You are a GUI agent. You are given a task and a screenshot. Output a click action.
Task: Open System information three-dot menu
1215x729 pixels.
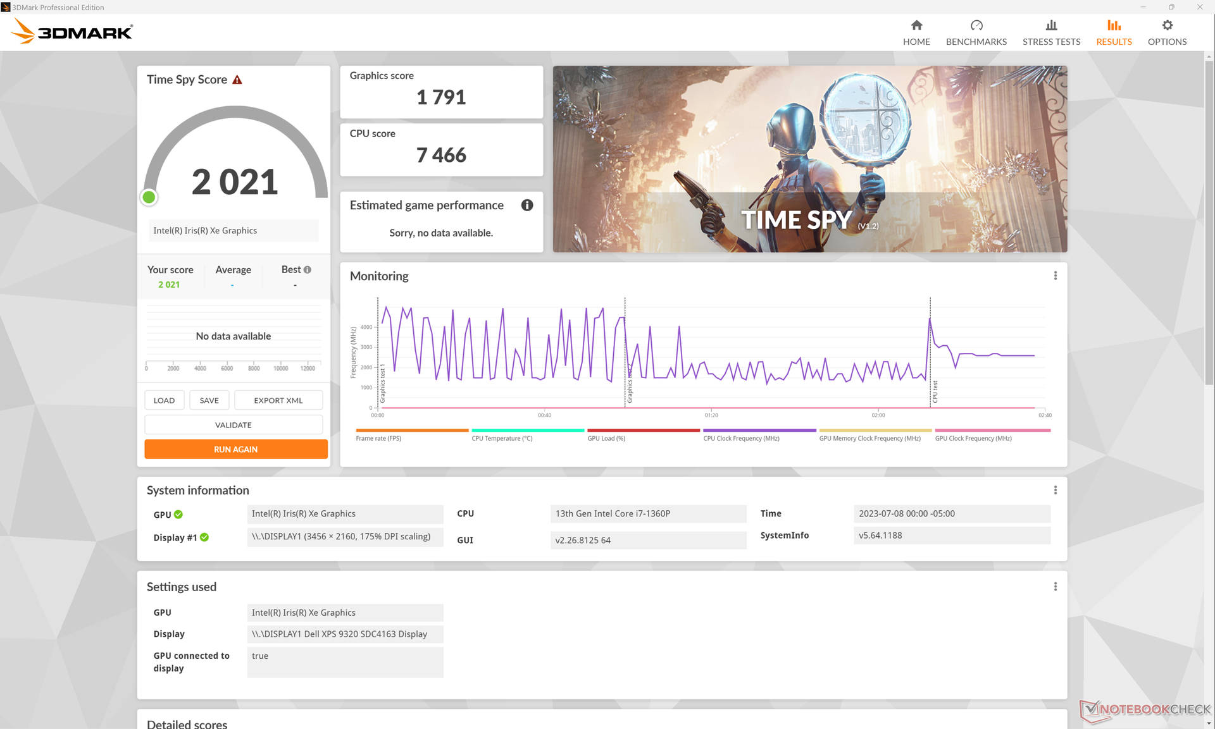(x=1055, y=490)
